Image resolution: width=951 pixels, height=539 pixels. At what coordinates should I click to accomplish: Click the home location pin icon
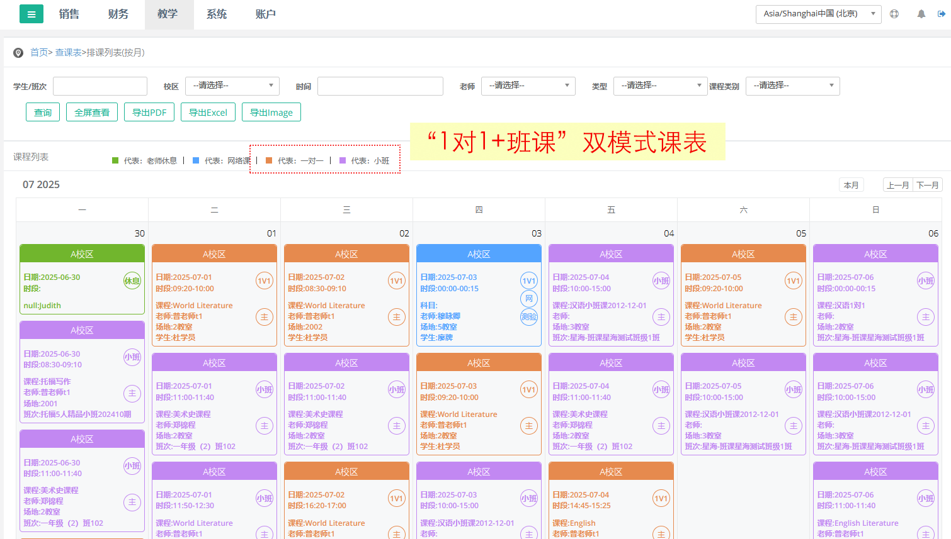[x=18, y=53]
